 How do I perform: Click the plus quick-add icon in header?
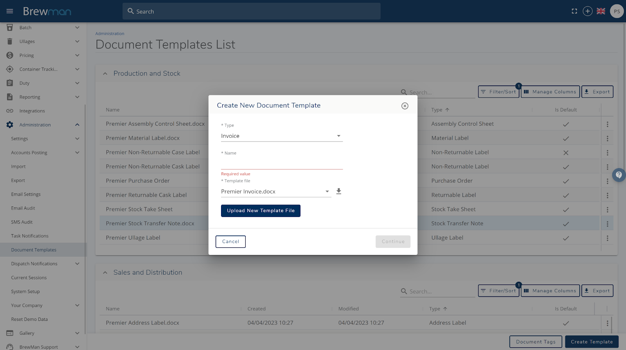[588, 11]
